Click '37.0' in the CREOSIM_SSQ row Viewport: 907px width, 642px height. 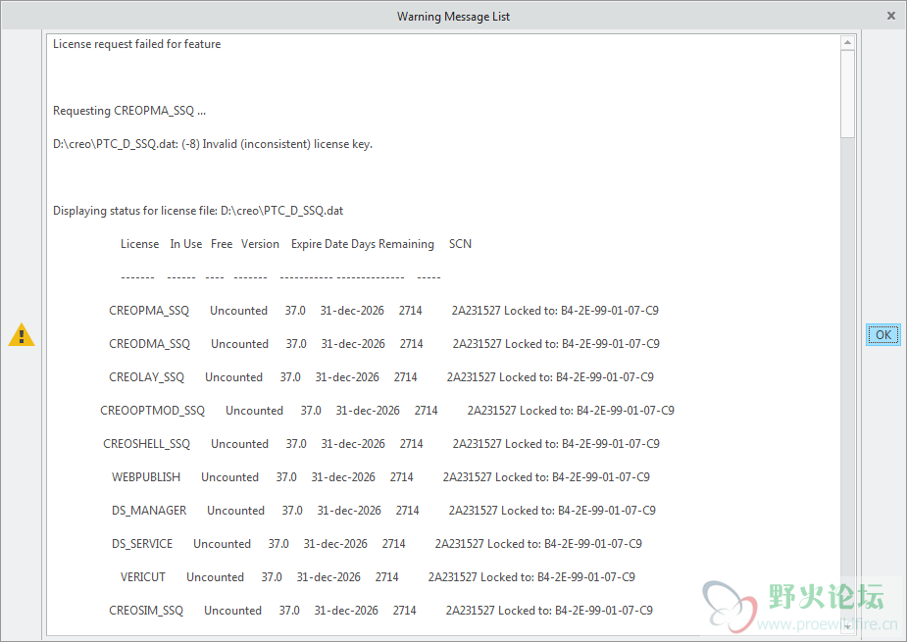[289, 611]
